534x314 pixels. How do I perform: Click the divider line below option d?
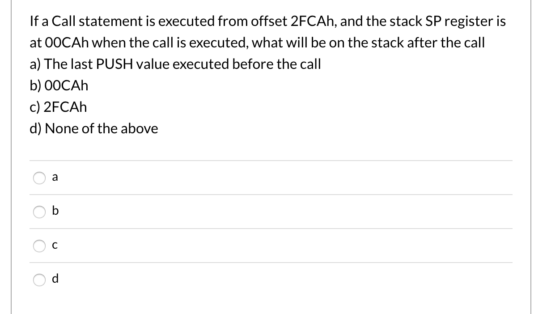pos(268,297)
